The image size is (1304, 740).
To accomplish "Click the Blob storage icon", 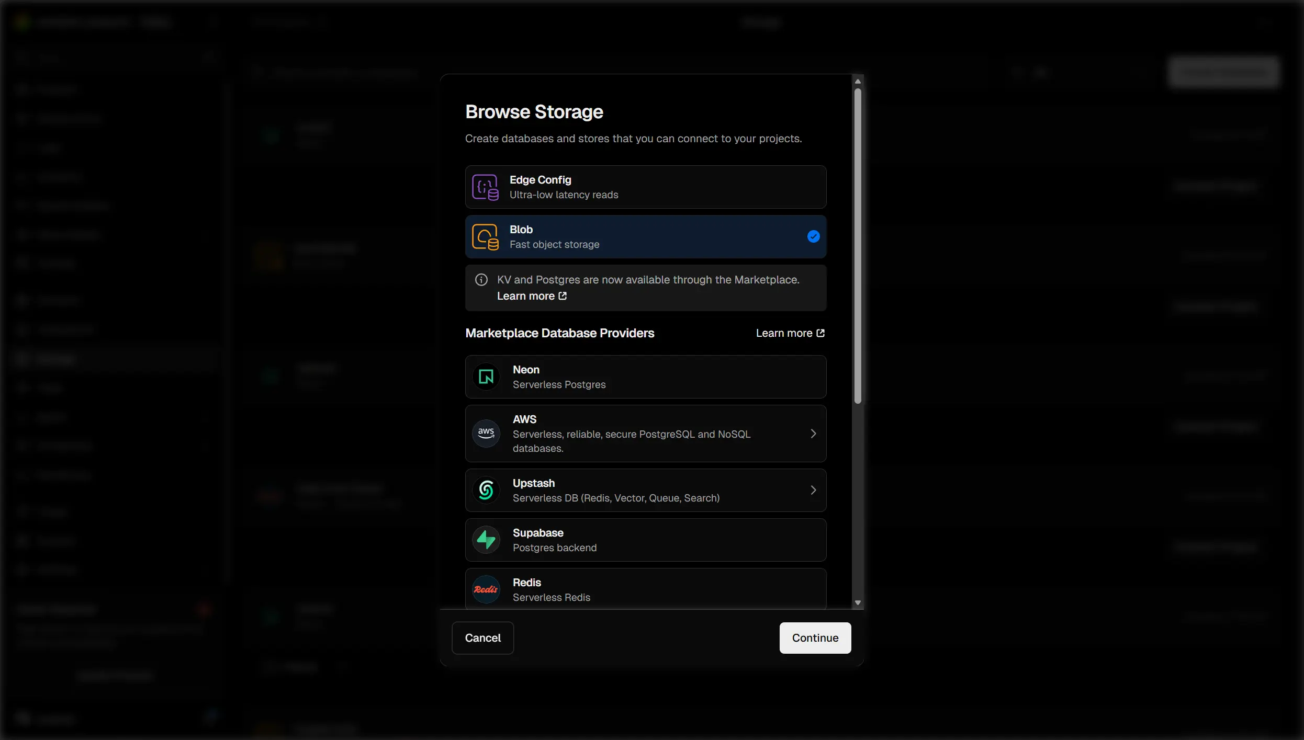I will click(x=485, y=237).
